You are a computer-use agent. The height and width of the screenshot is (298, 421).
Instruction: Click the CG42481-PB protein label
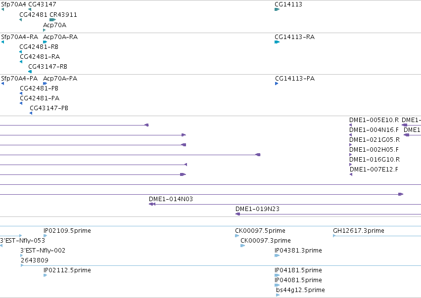39,88
